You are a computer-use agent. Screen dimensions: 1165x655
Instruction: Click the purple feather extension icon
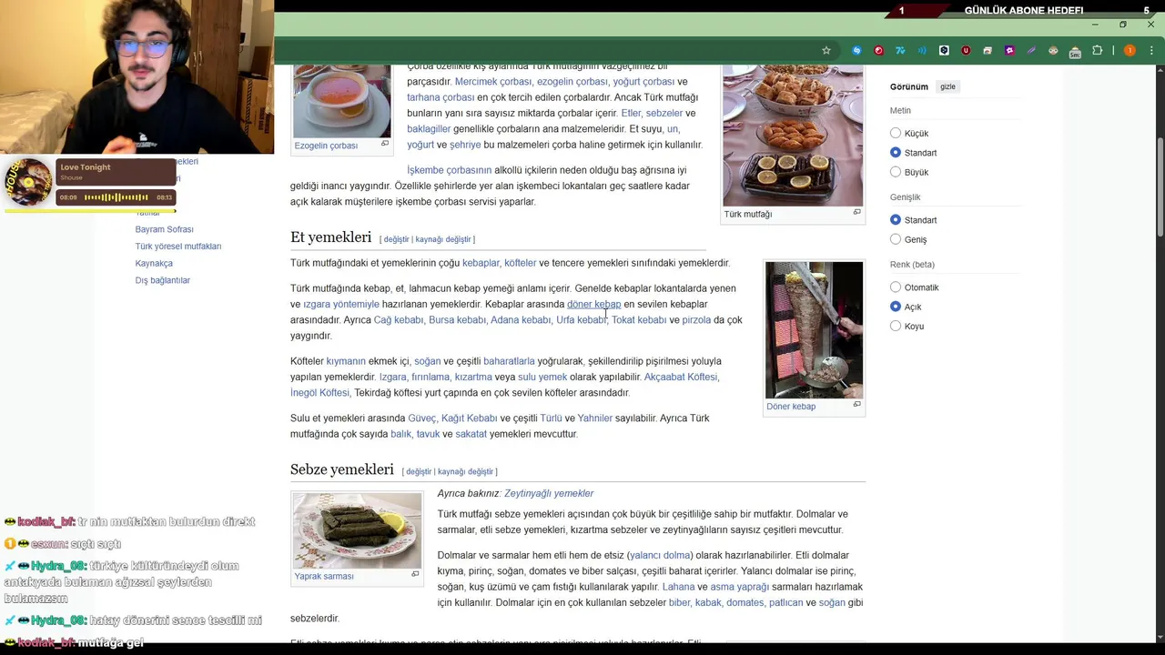click(1031, 51)
